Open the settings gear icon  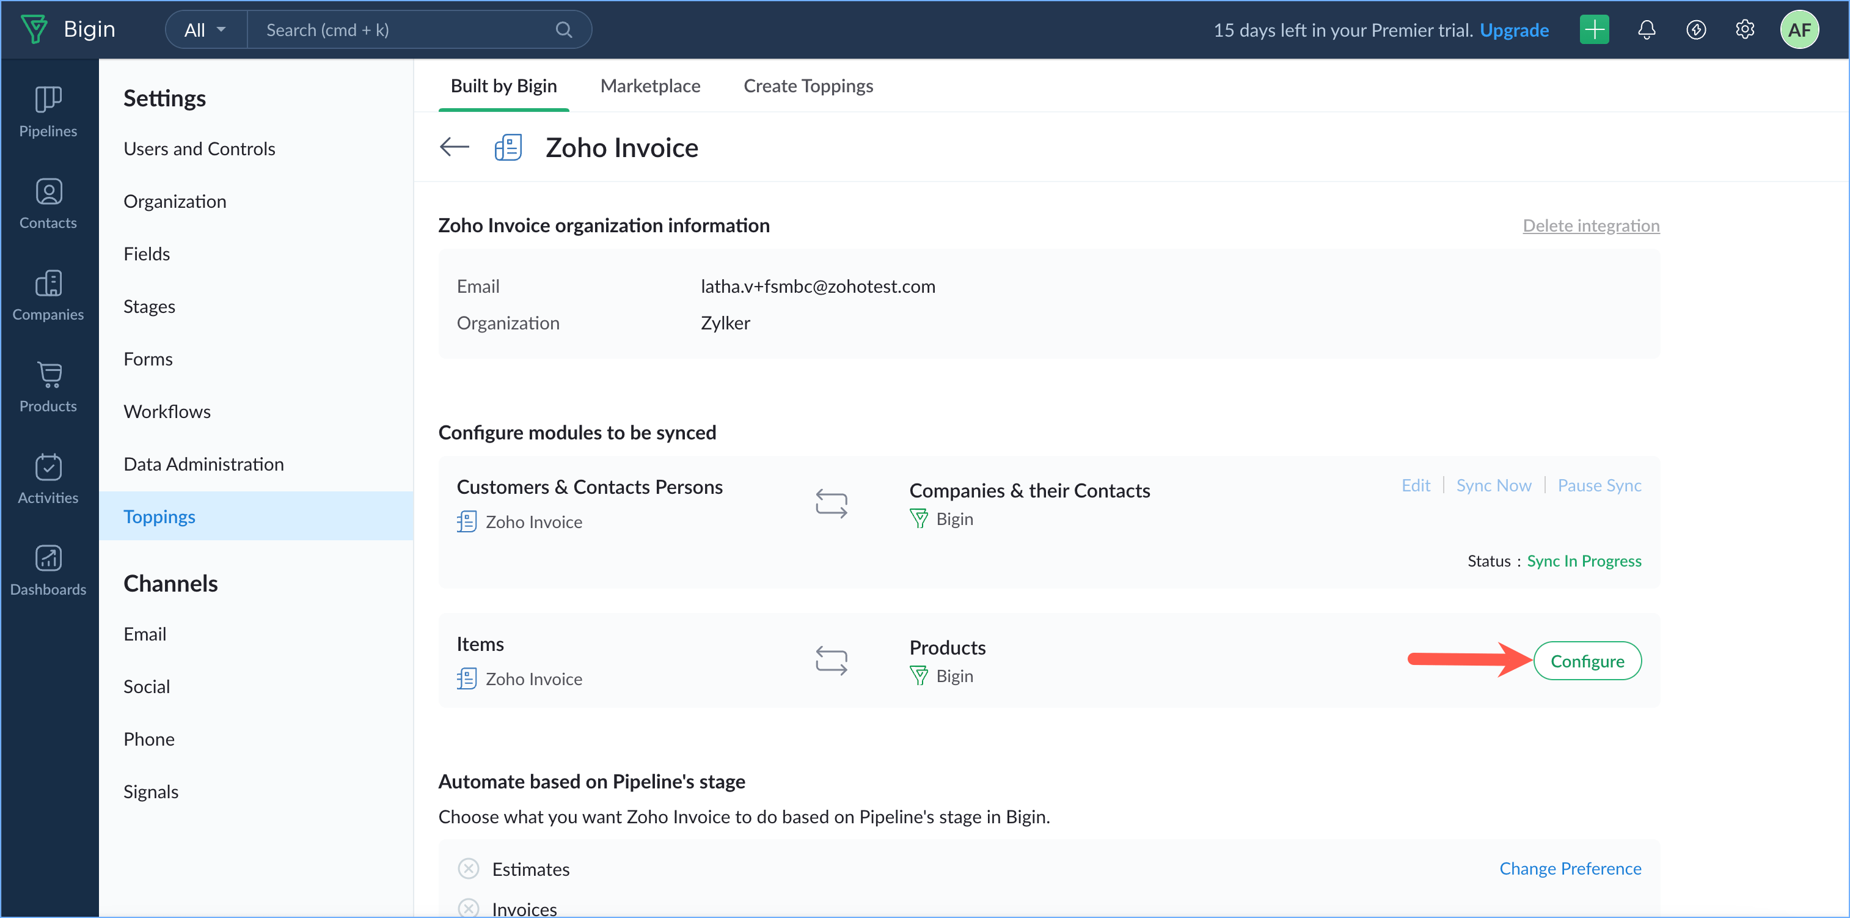[1744, 29]
